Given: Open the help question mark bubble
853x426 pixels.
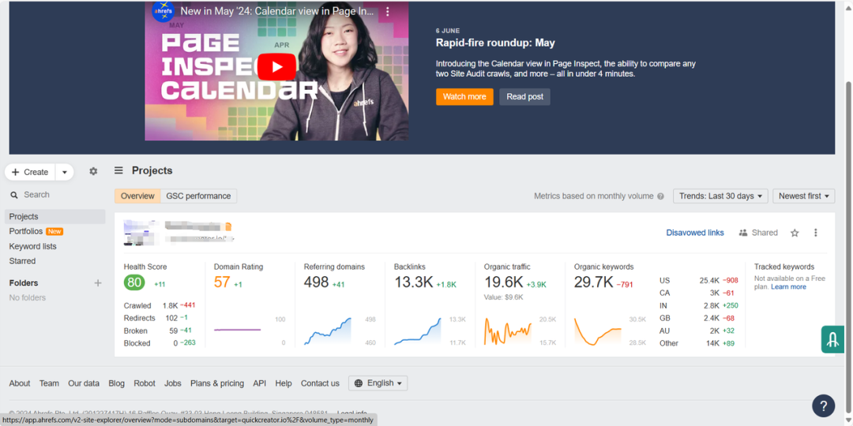Looking at the screenshot, I should (823, 406).
